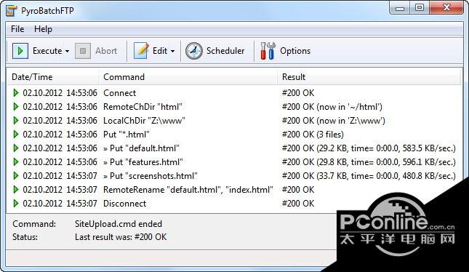Screen dimensions: 469x272
Task: Click the green arrow icon of the Disconnect row
Action: point(16,204)
